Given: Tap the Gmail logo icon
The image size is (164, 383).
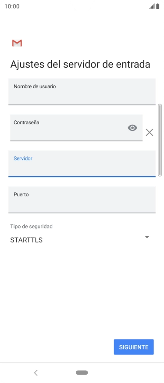Looking at the screenshot, I should [x=17, y=43].
